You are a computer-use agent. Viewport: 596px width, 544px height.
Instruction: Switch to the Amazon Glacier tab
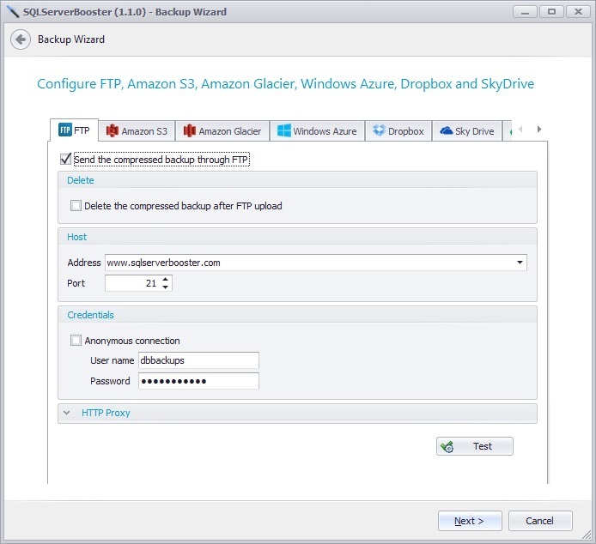[222, 131]
